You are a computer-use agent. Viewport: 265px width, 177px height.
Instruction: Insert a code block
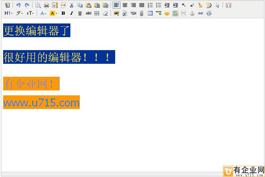coord(63,5)
